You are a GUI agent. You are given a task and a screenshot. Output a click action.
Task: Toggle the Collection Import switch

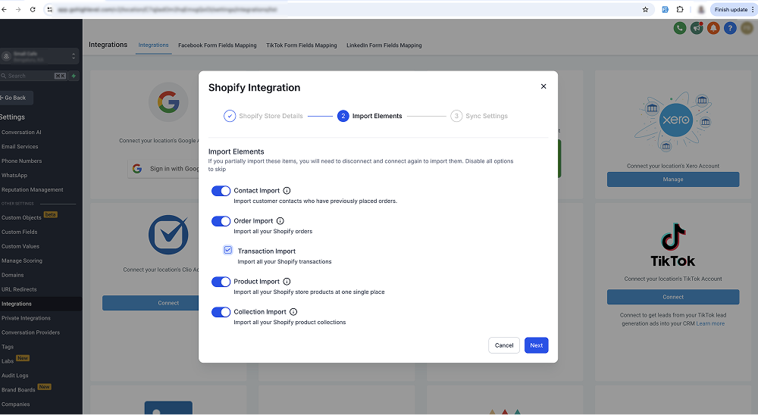(x=221, y=312)
